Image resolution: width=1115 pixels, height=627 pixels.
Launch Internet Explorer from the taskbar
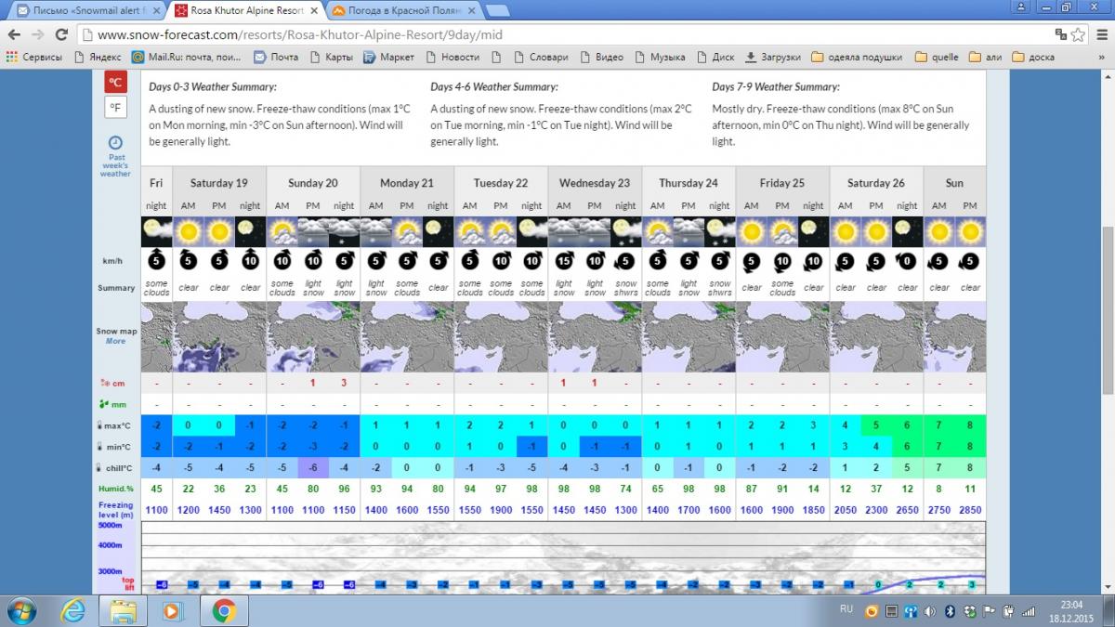pos(73,610)
